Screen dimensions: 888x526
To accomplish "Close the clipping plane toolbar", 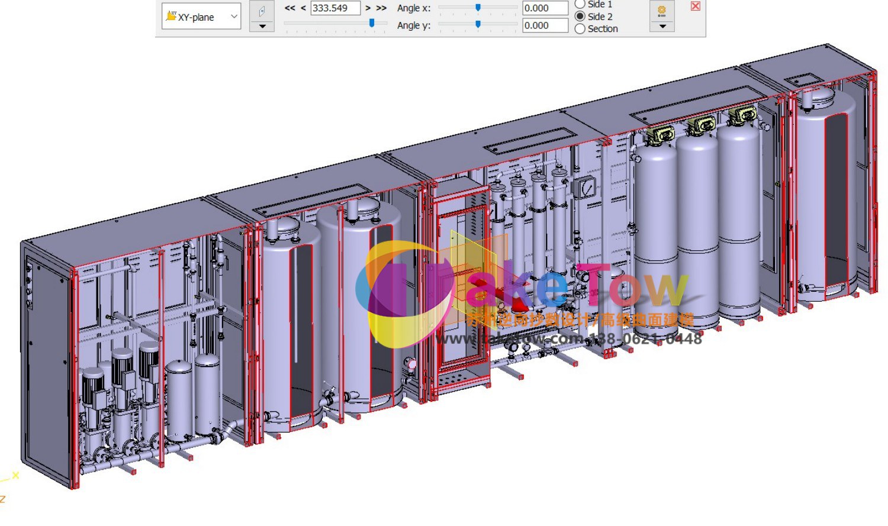I will click(x=696, y=6).
